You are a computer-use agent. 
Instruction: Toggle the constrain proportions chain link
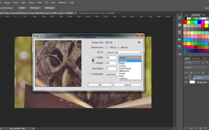tap(93, 60)
